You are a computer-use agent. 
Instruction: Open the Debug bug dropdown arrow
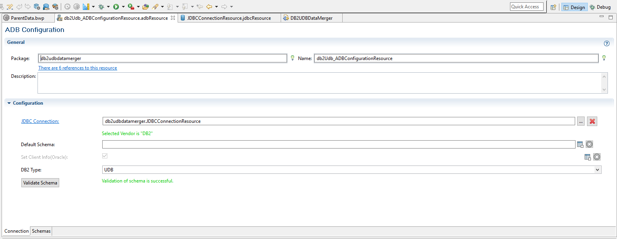(108, 7)
